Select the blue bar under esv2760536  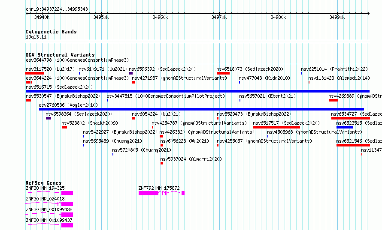point(201,109)
